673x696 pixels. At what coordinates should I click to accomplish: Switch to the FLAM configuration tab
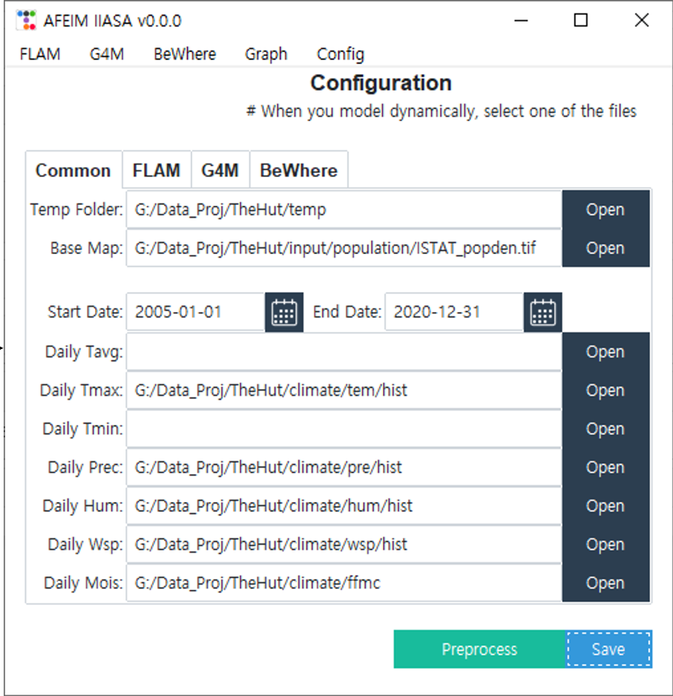157,170
